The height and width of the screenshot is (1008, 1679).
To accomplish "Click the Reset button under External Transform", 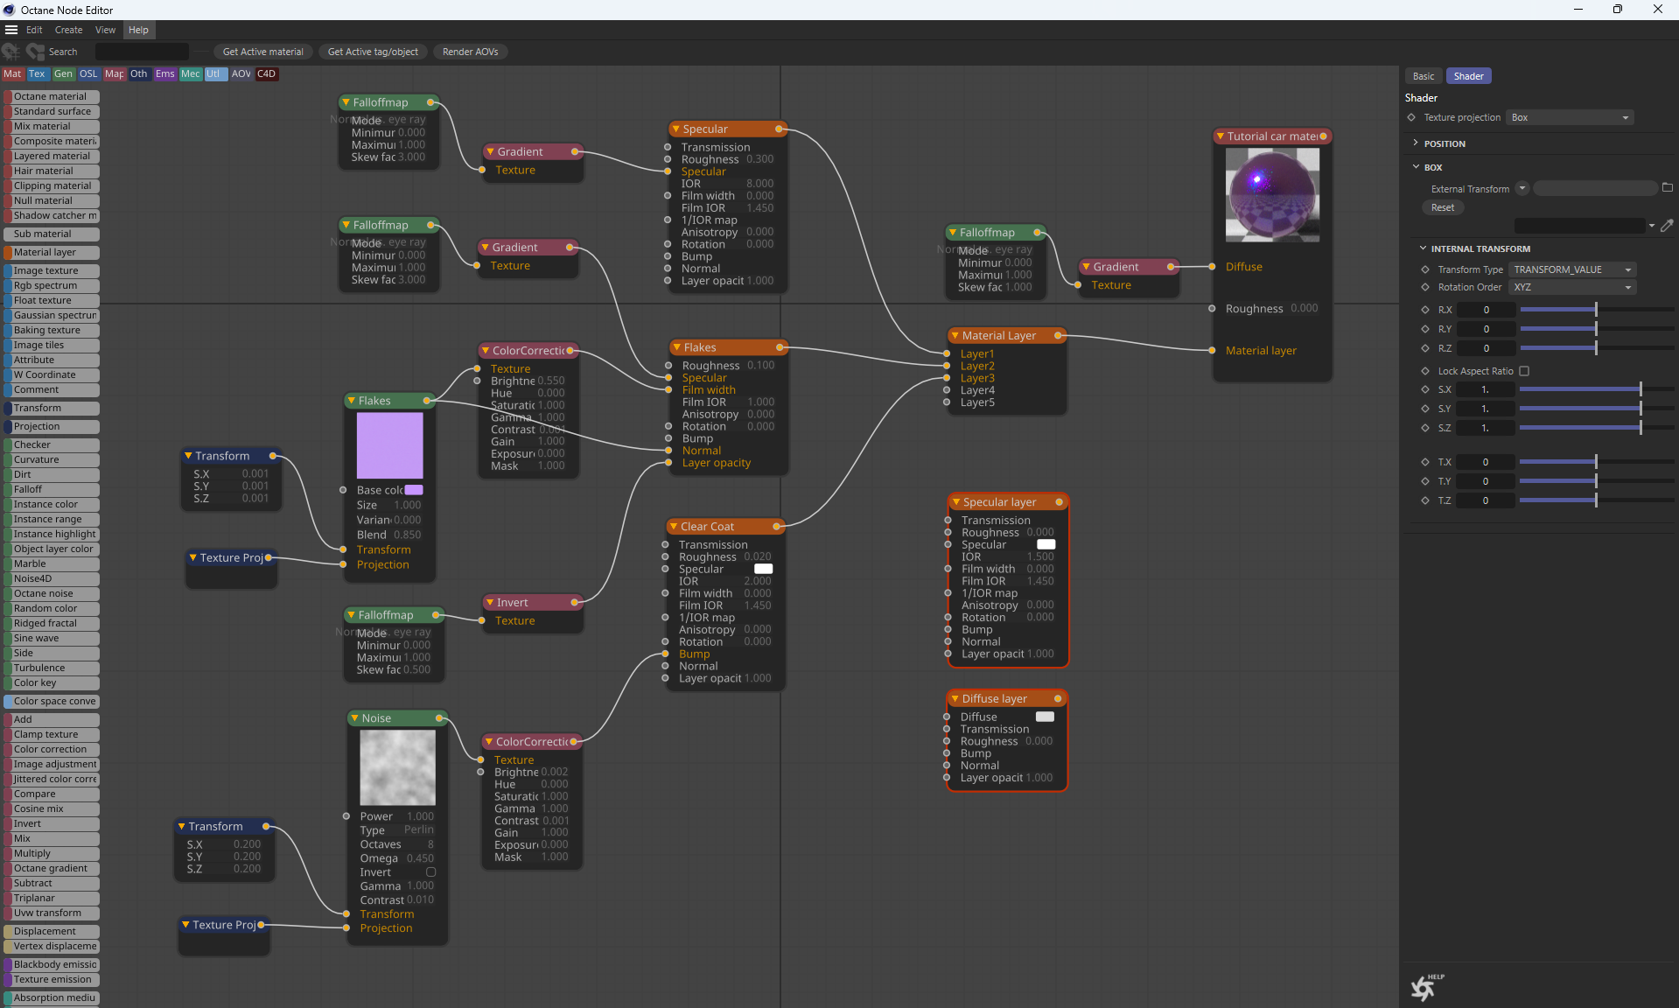I will (1443, 207).
